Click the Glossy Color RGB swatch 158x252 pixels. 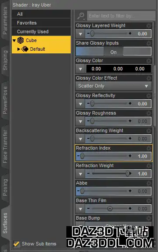[119, 69]
